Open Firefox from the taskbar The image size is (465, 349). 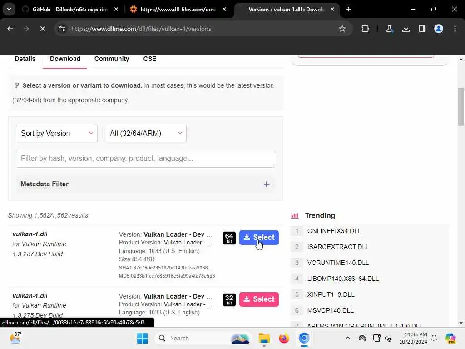(284, 338)
